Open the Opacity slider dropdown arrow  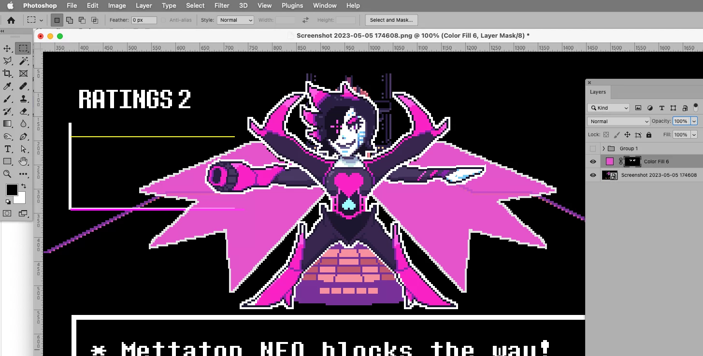click(694, 121)
